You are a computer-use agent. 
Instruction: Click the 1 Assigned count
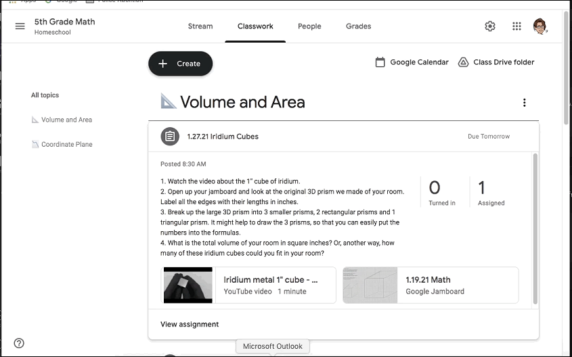click(491, 192)
